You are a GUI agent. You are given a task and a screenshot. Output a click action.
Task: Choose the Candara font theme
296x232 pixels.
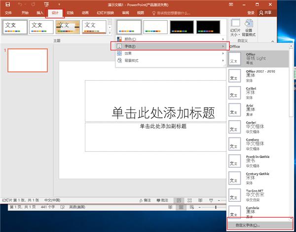(x=258, y=144)
